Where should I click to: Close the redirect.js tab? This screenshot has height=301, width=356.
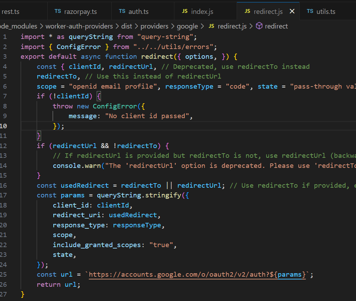(291, 11)
